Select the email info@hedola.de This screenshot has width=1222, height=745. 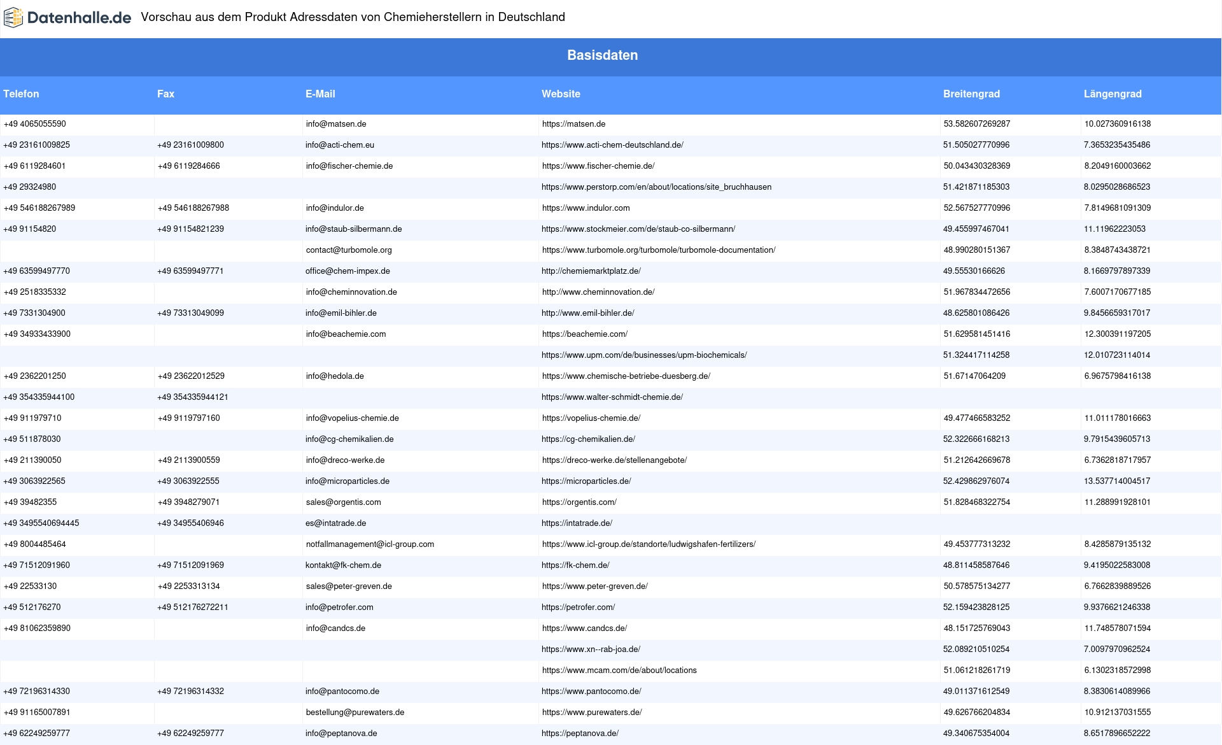(335, 376)
